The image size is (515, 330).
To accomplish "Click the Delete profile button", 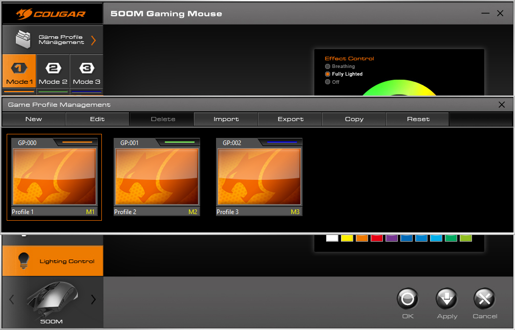I will click(x=163, y=119).
